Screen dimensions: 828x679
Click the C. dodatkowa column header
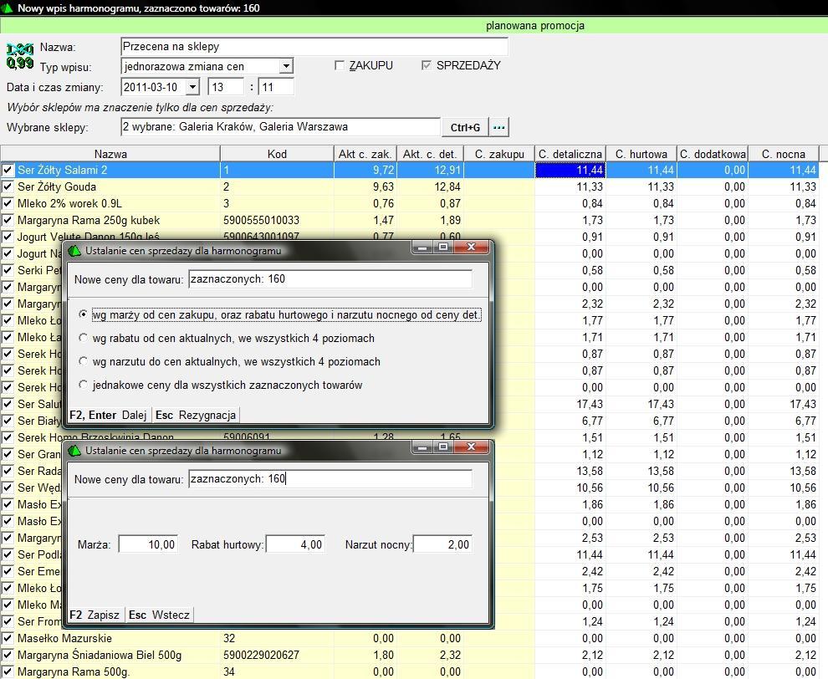tap(713, 154)
